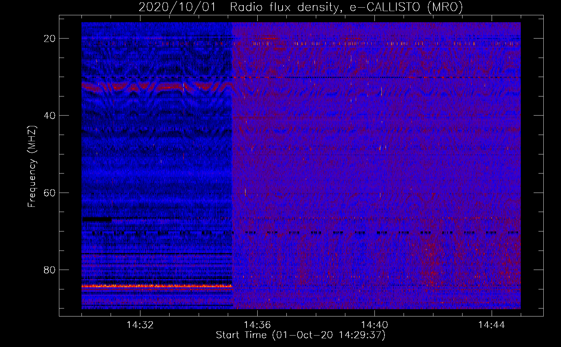
Task: Click the 'Frequency (MHZ)' axis label
Action: (x=32, y=166)
